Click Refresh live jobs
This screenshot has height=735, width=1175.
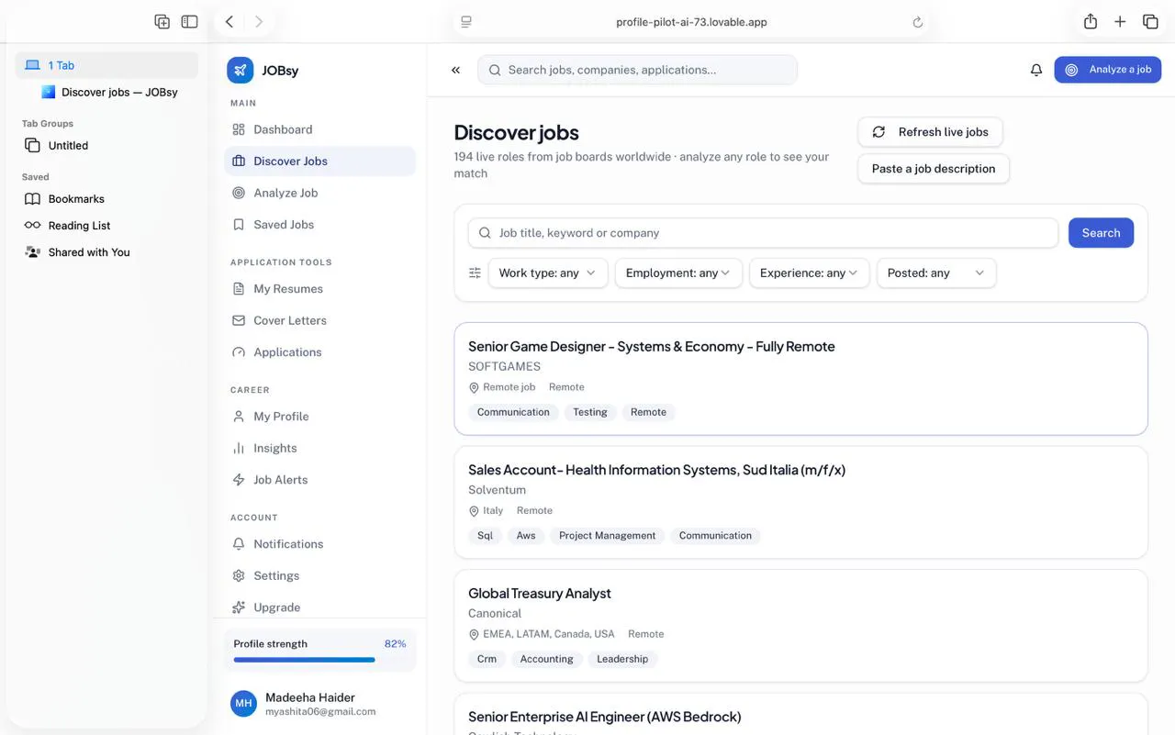coord(930,132)
